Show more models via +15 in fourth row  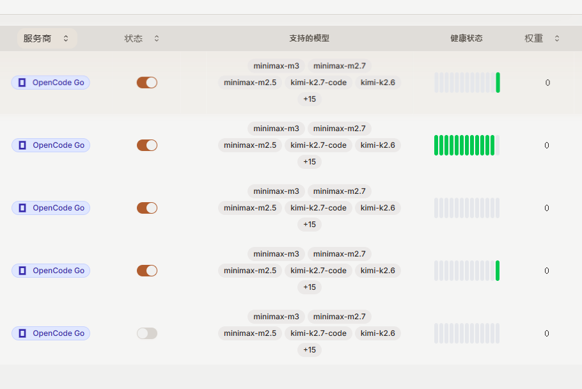click(x=310, y=287)
